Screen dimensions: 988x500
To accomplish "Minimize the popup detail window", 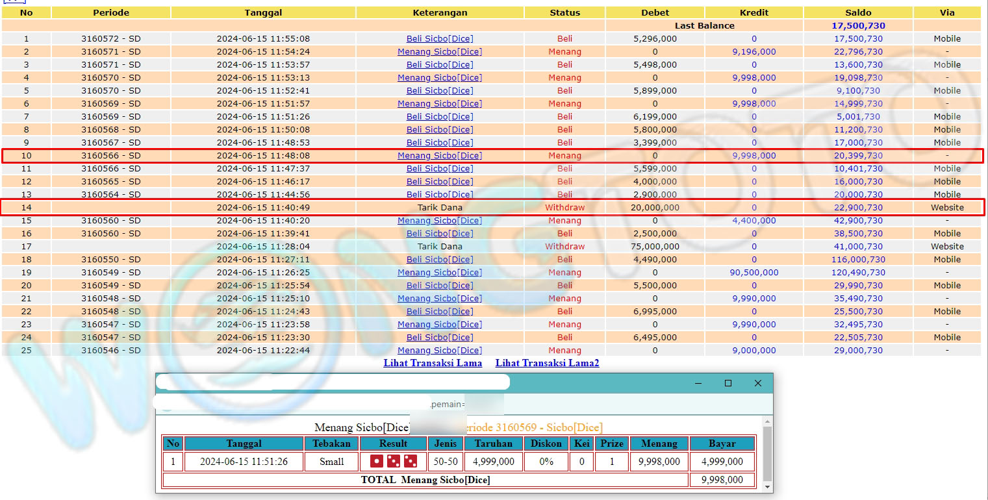I will 698,383.
